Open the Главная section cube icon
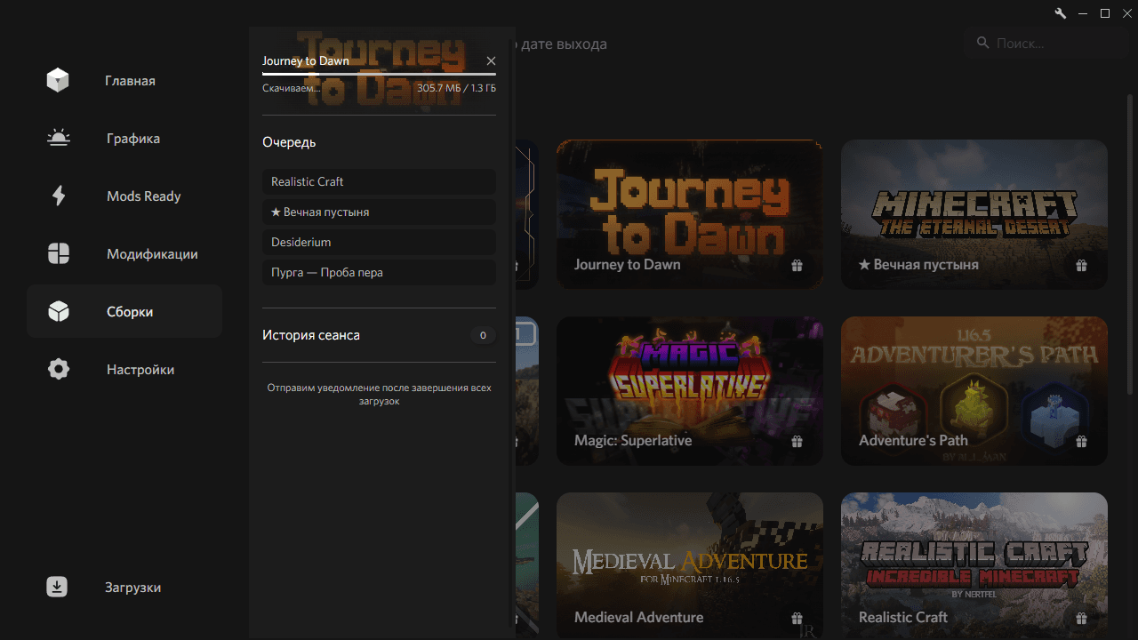 [58, 81]
